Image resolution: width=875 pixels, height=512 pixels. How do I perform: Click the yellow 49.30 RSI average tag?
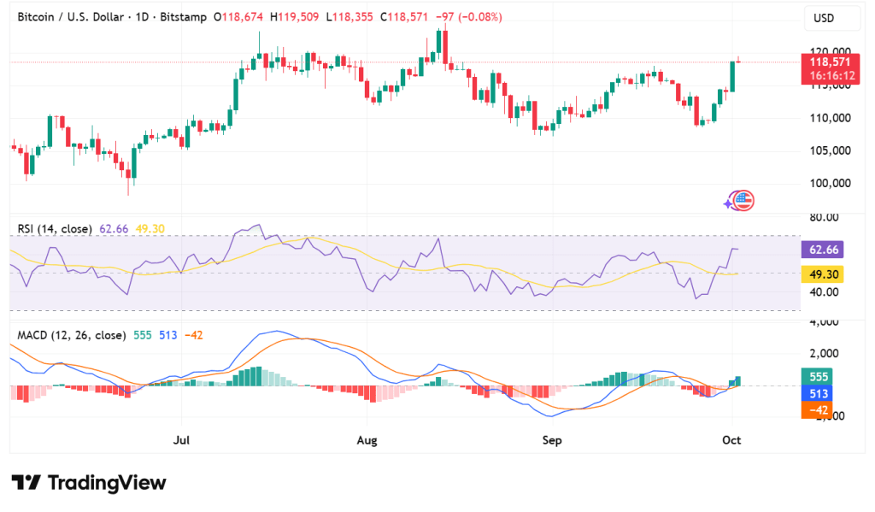pyautogui.click(x=823, y=274)
